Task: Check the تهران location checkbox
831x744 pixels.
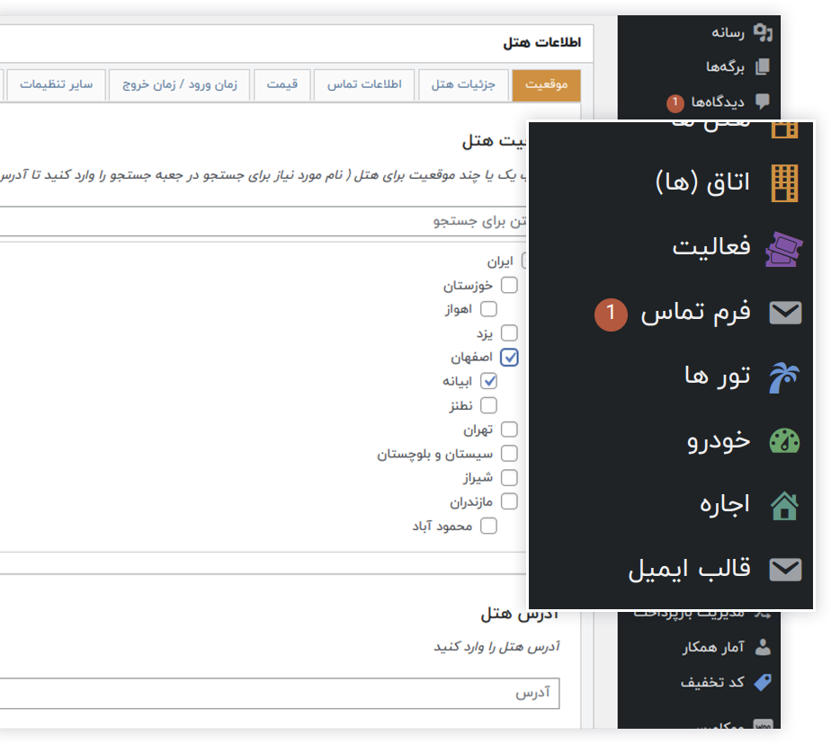Action: (x=510, y=430)
